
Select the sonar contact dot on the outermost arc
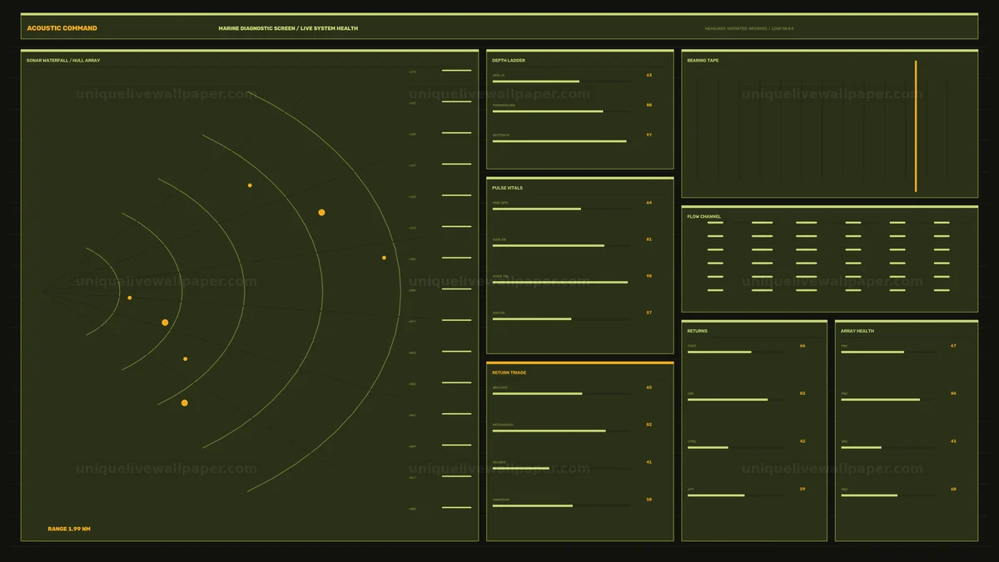tap(384, 258)
